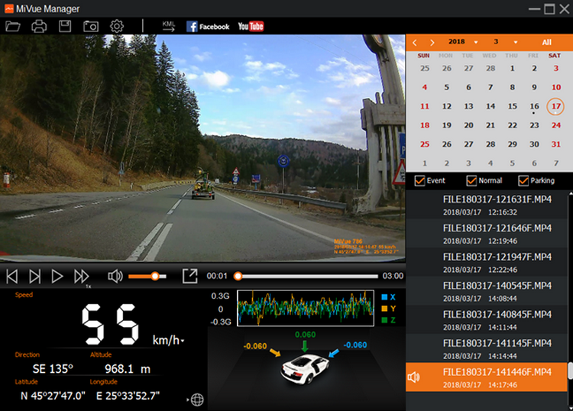The width and height of the screenshot is (573, 411).
Task: Change the km/h speed unit dropdown
Action: tap(182, 340)
